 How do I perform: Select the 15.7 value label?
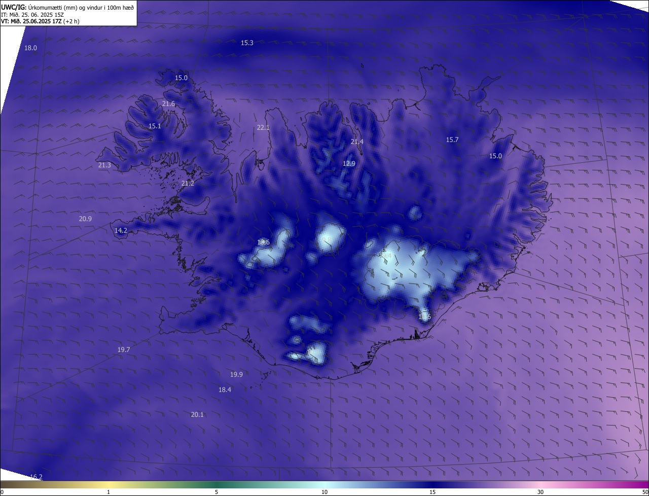click(452, 139)
